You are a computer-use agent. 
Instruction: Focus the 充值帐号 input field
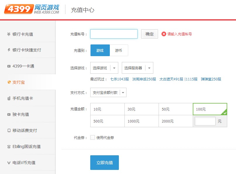[x=114, y=34]
